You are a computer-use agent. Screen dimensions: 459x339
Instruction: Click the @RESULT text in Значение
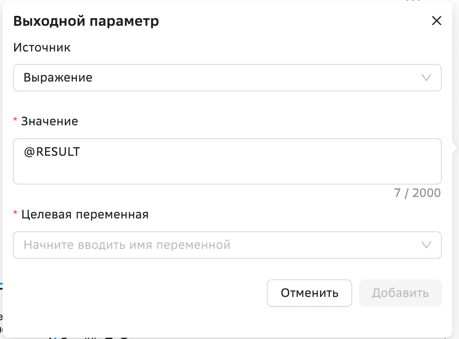tap(52, 152)
